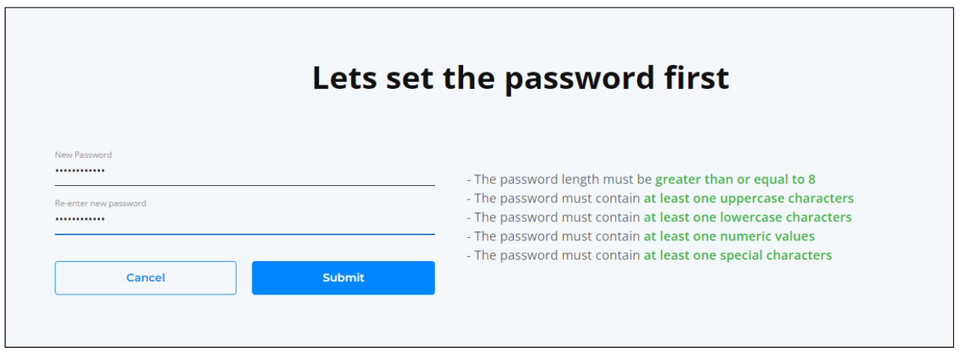Click green "at least one lowercase characters" text
962x356 pixels.
click(x=747, y=217)
